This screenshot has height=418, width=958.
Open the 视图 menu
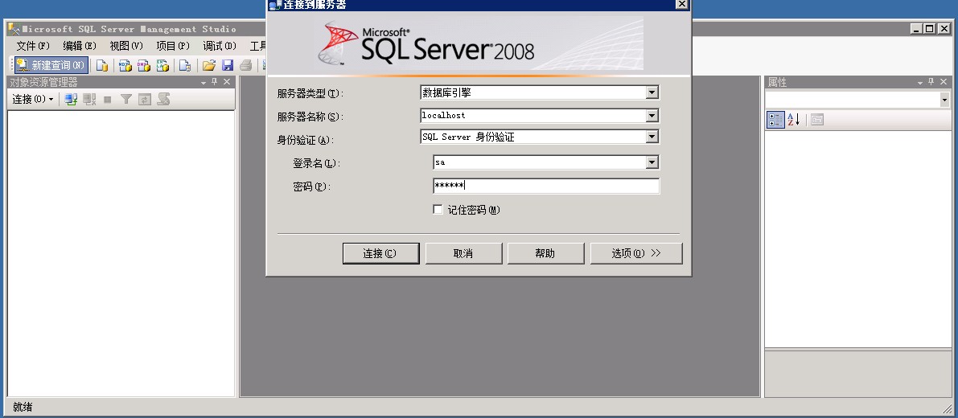point(125,46)
